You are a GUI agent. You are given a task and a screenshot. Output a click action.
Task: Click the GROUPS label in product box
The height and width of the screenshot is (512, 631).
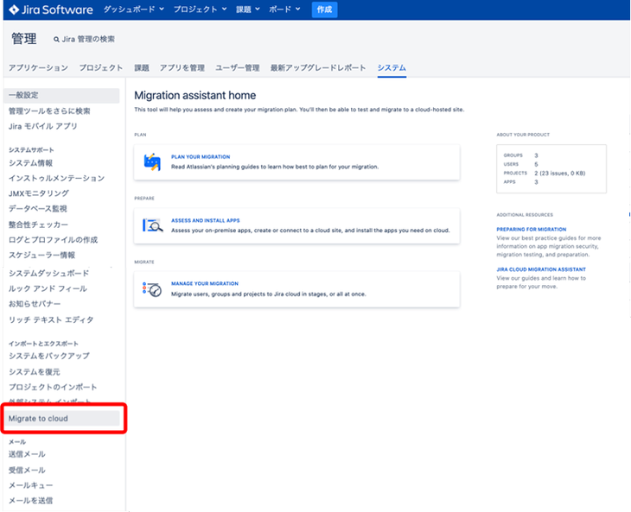point(513,155)
